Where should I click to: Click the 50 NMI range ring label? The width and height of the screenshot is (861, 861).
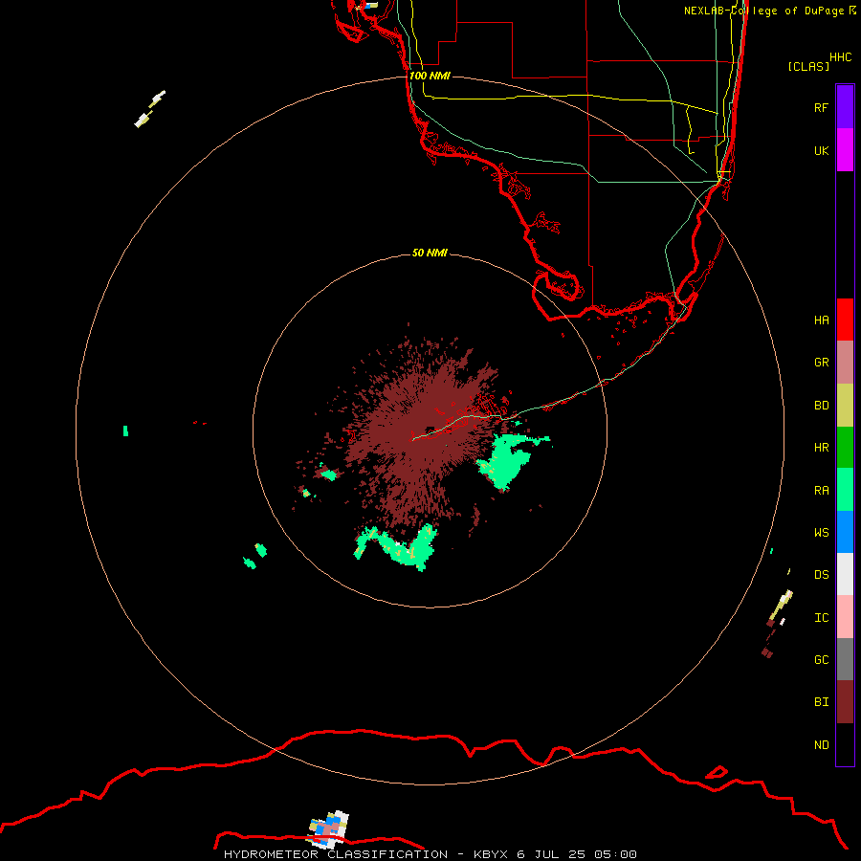[x=430, y=253]
